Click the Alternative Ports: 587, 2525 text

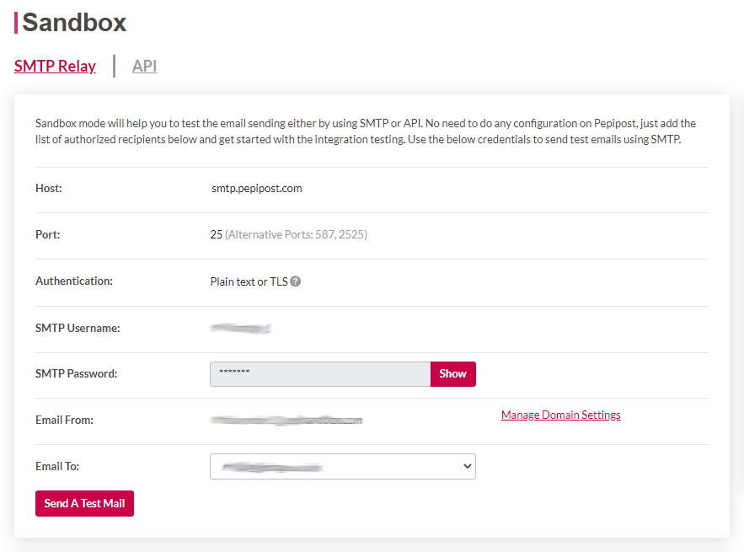pyautogui.click(x=296, y=234)
